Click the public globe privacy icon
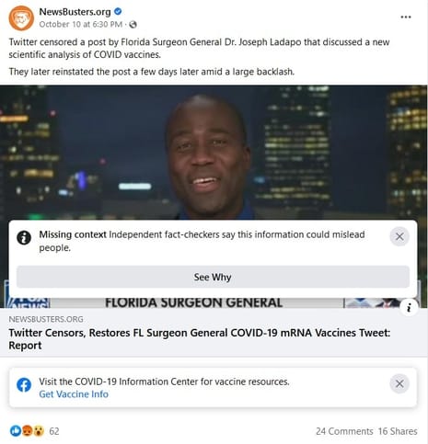 pyautogui.click(x=133, y=25)
